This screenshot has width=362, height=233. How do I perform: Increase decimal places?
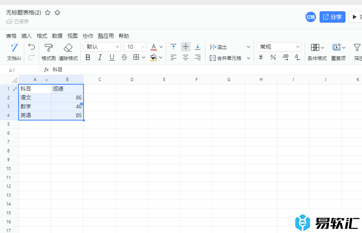[285, 57]
